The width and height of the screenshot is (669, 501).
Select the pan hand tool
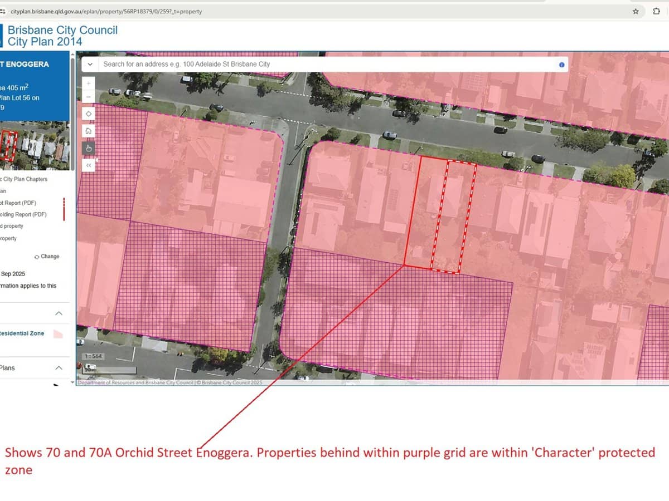tap(89, 148)
